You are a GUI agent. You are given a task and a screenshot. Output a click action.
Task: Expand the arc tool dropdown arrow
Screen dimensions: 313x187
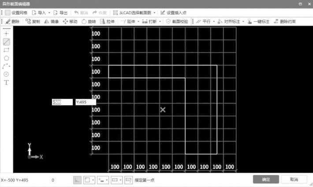9,66
